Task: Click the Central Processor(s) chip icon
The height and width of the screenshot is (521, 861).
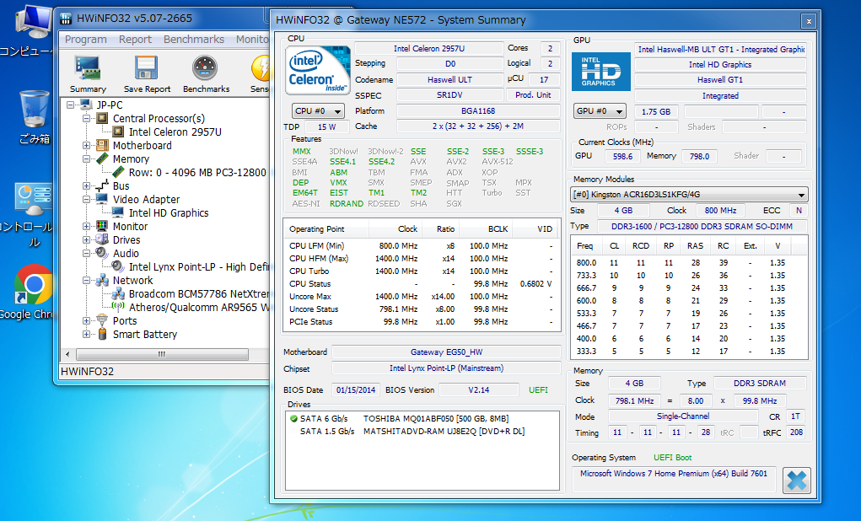Action: pos(102,118)
